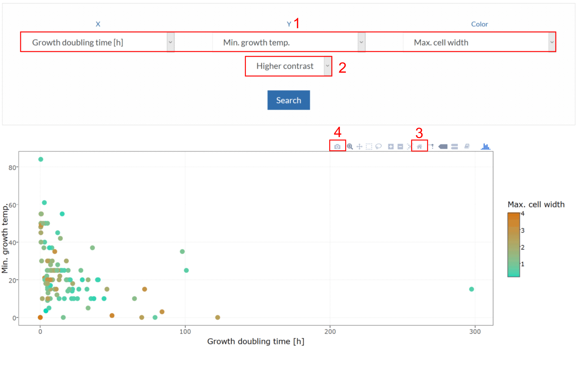
Task: Open the X axis dropdown
Action: pyautogui.click(x=98, y=42)
